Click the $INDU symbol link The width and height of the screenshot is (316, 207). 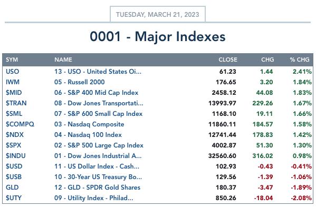(15, 156)
